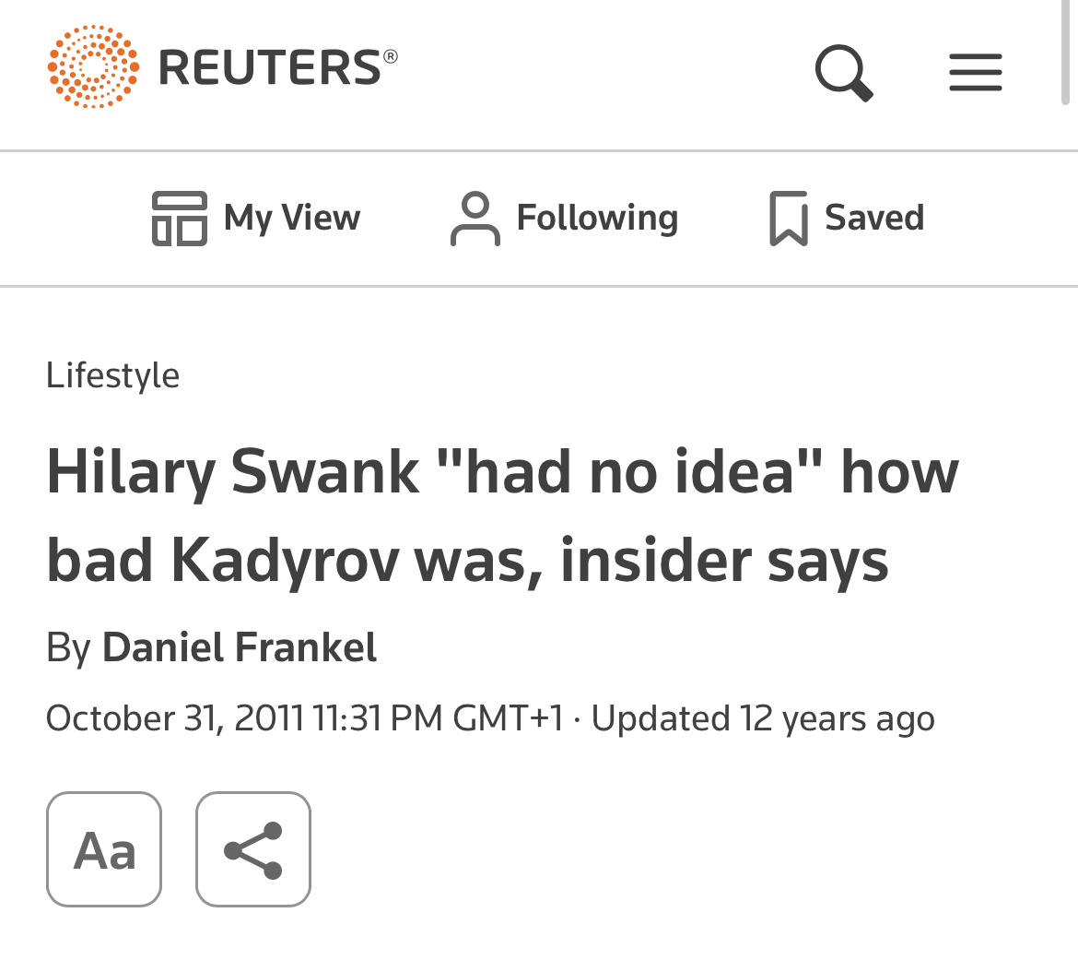The height and width of the screenshot is (972, 1078).
Task: Click author name Daniel Frankel
Action: point(240,647)
